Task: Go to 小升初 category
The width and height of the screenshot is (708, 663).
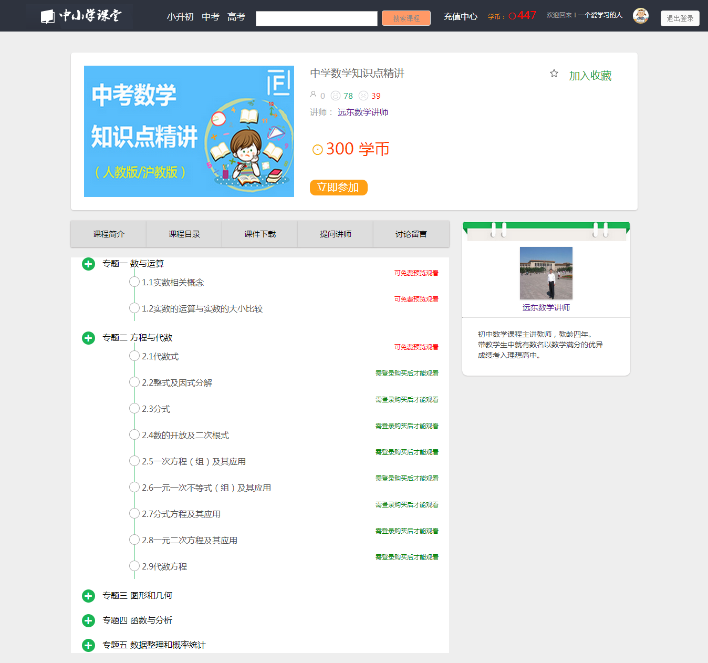Action: coord(180,17)
